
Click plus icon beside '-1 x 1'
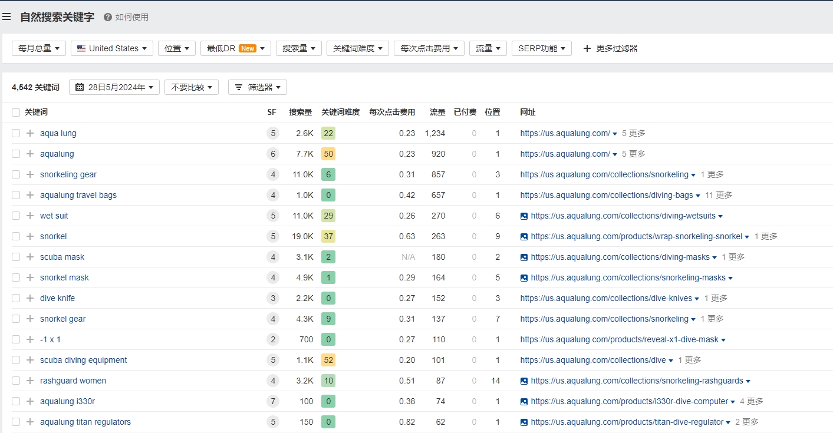point(30,339)
